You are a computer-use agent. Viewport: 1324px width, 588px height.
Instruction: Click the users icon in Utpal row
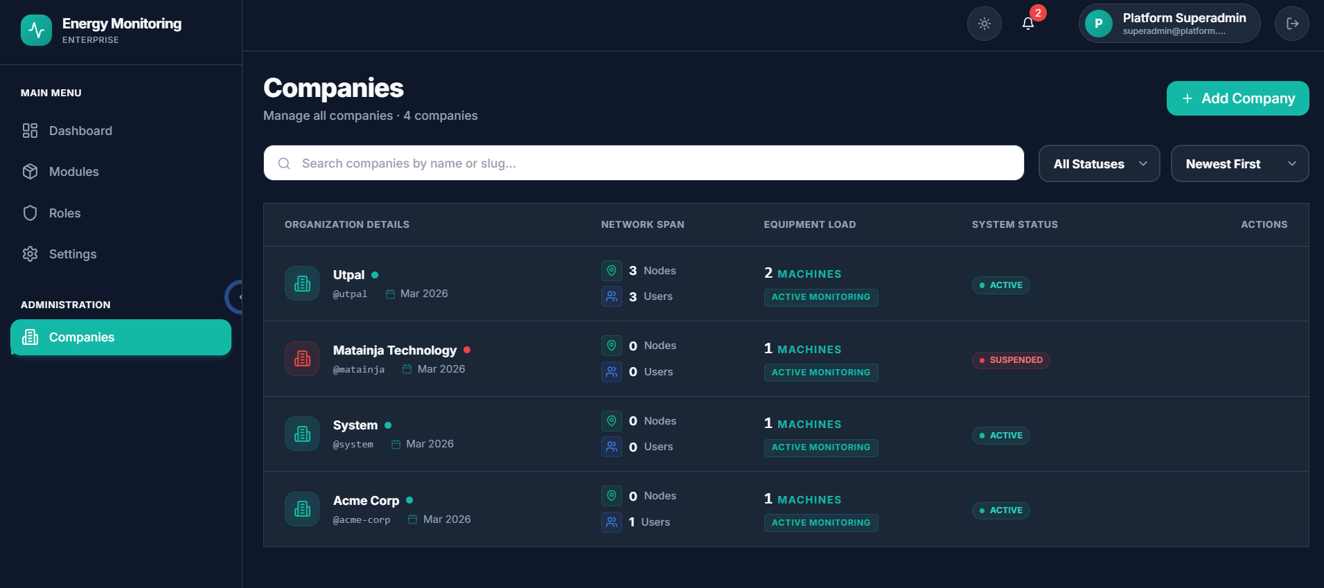click(x=612, y=296)
